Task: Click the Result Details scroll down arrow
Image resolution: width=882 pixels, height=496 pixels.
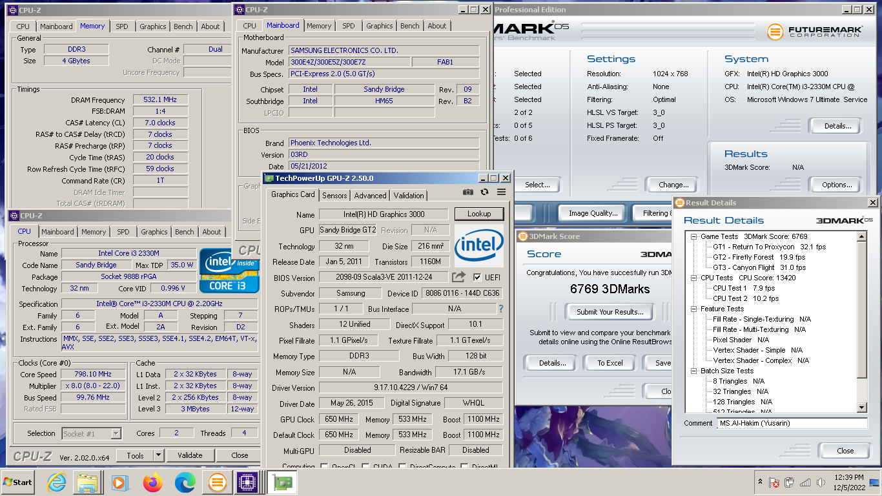Action: click(x=861, y=408)
